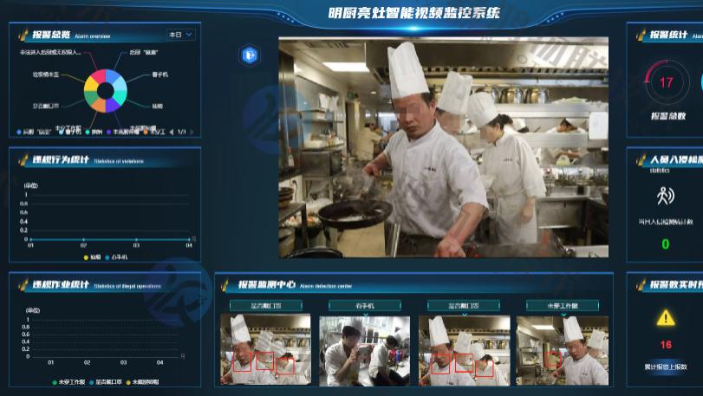Click the hexagonal exit icon beside the video
This screenshot has width=703, height=396.
tap(250, 55)
